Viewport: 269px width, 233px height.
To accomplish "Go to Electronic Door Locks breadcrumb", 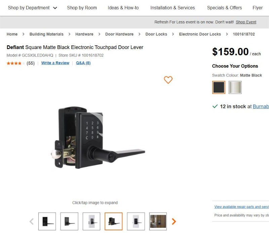I will tap(200, 34).
